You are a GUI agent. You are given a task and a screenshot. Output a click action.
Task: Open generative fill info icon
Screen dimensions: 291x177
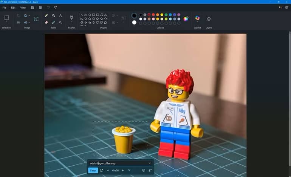[x=144, y=170]
